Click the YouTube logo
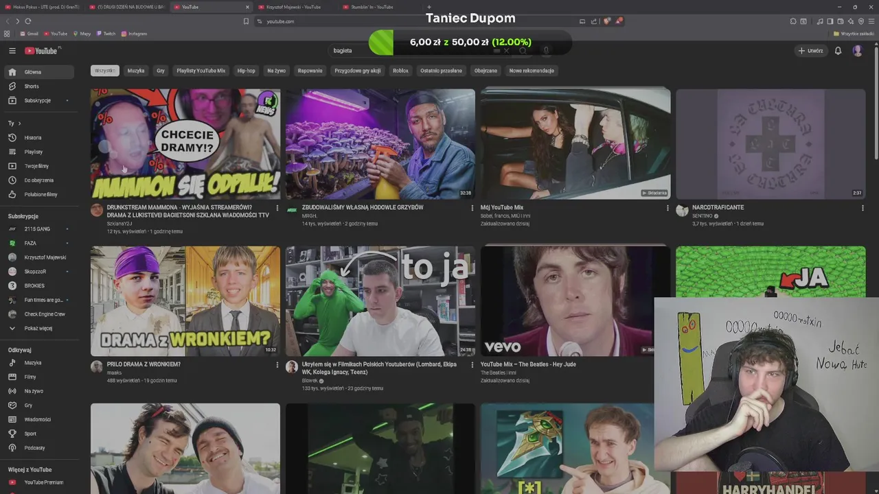879x494 pixels. coord(42,51)
